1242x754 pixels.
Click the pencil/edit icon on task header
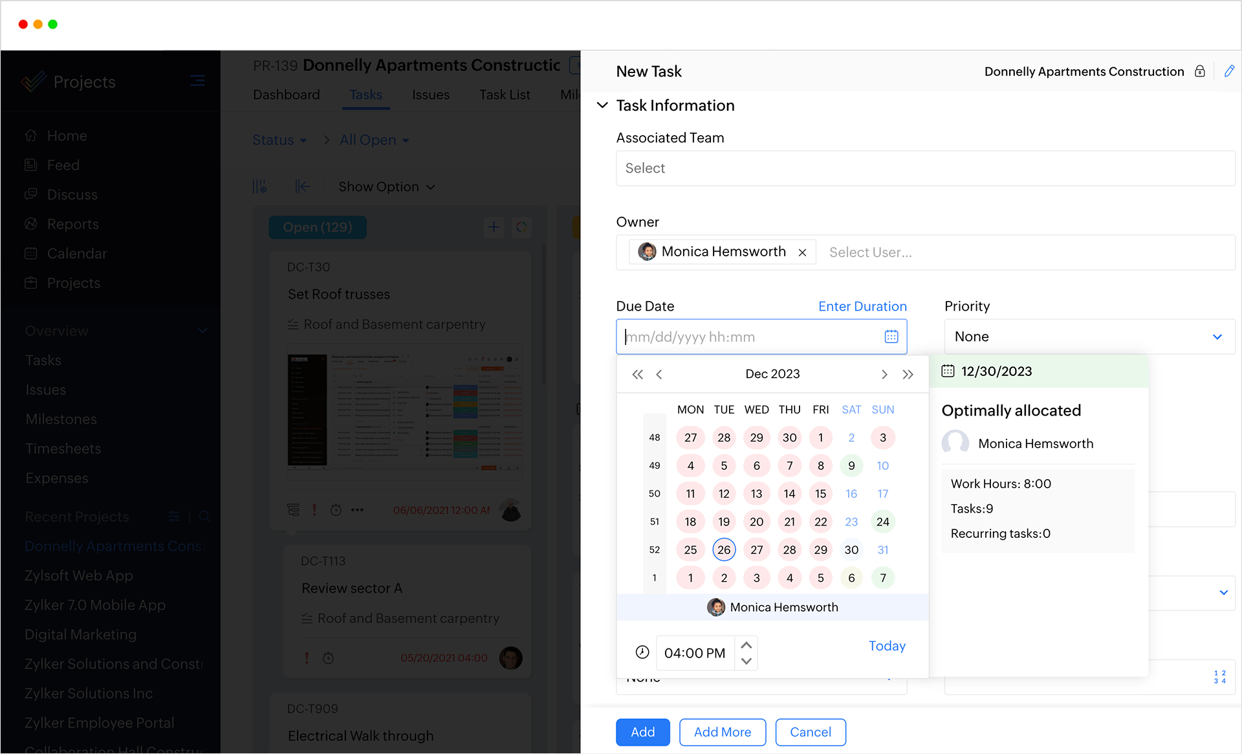pyautogui.click(x=1228, y=72)
